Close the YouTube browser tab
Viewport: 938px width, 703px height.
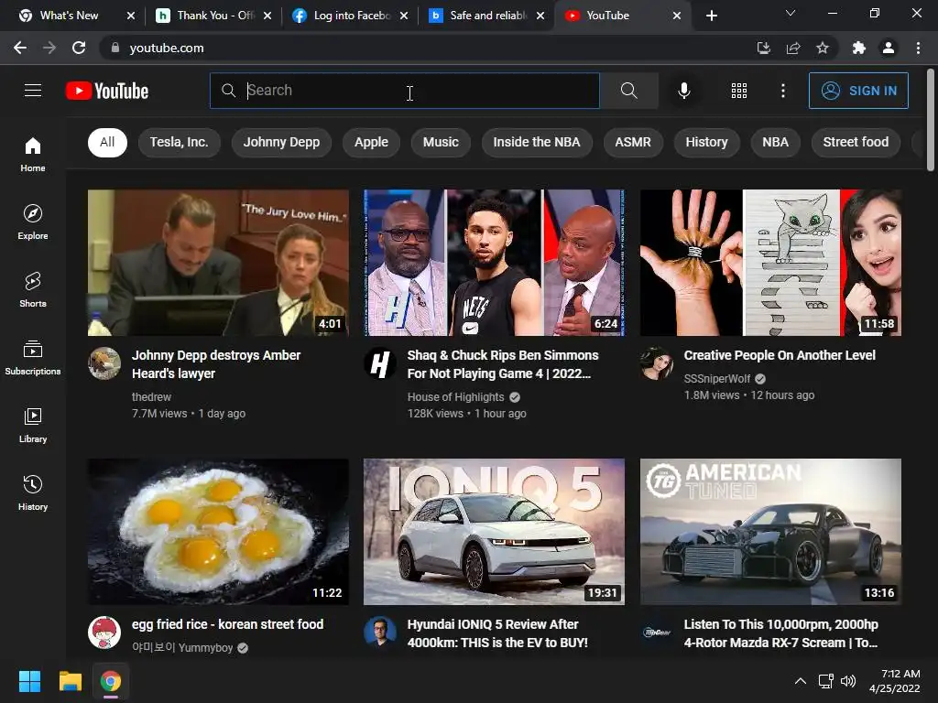click(677, 16)
